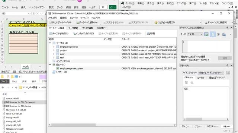The height and width of the screenshot is (133, 238).
Task: Close the データベースのセルを編集 panel
Action: point(231,28)
